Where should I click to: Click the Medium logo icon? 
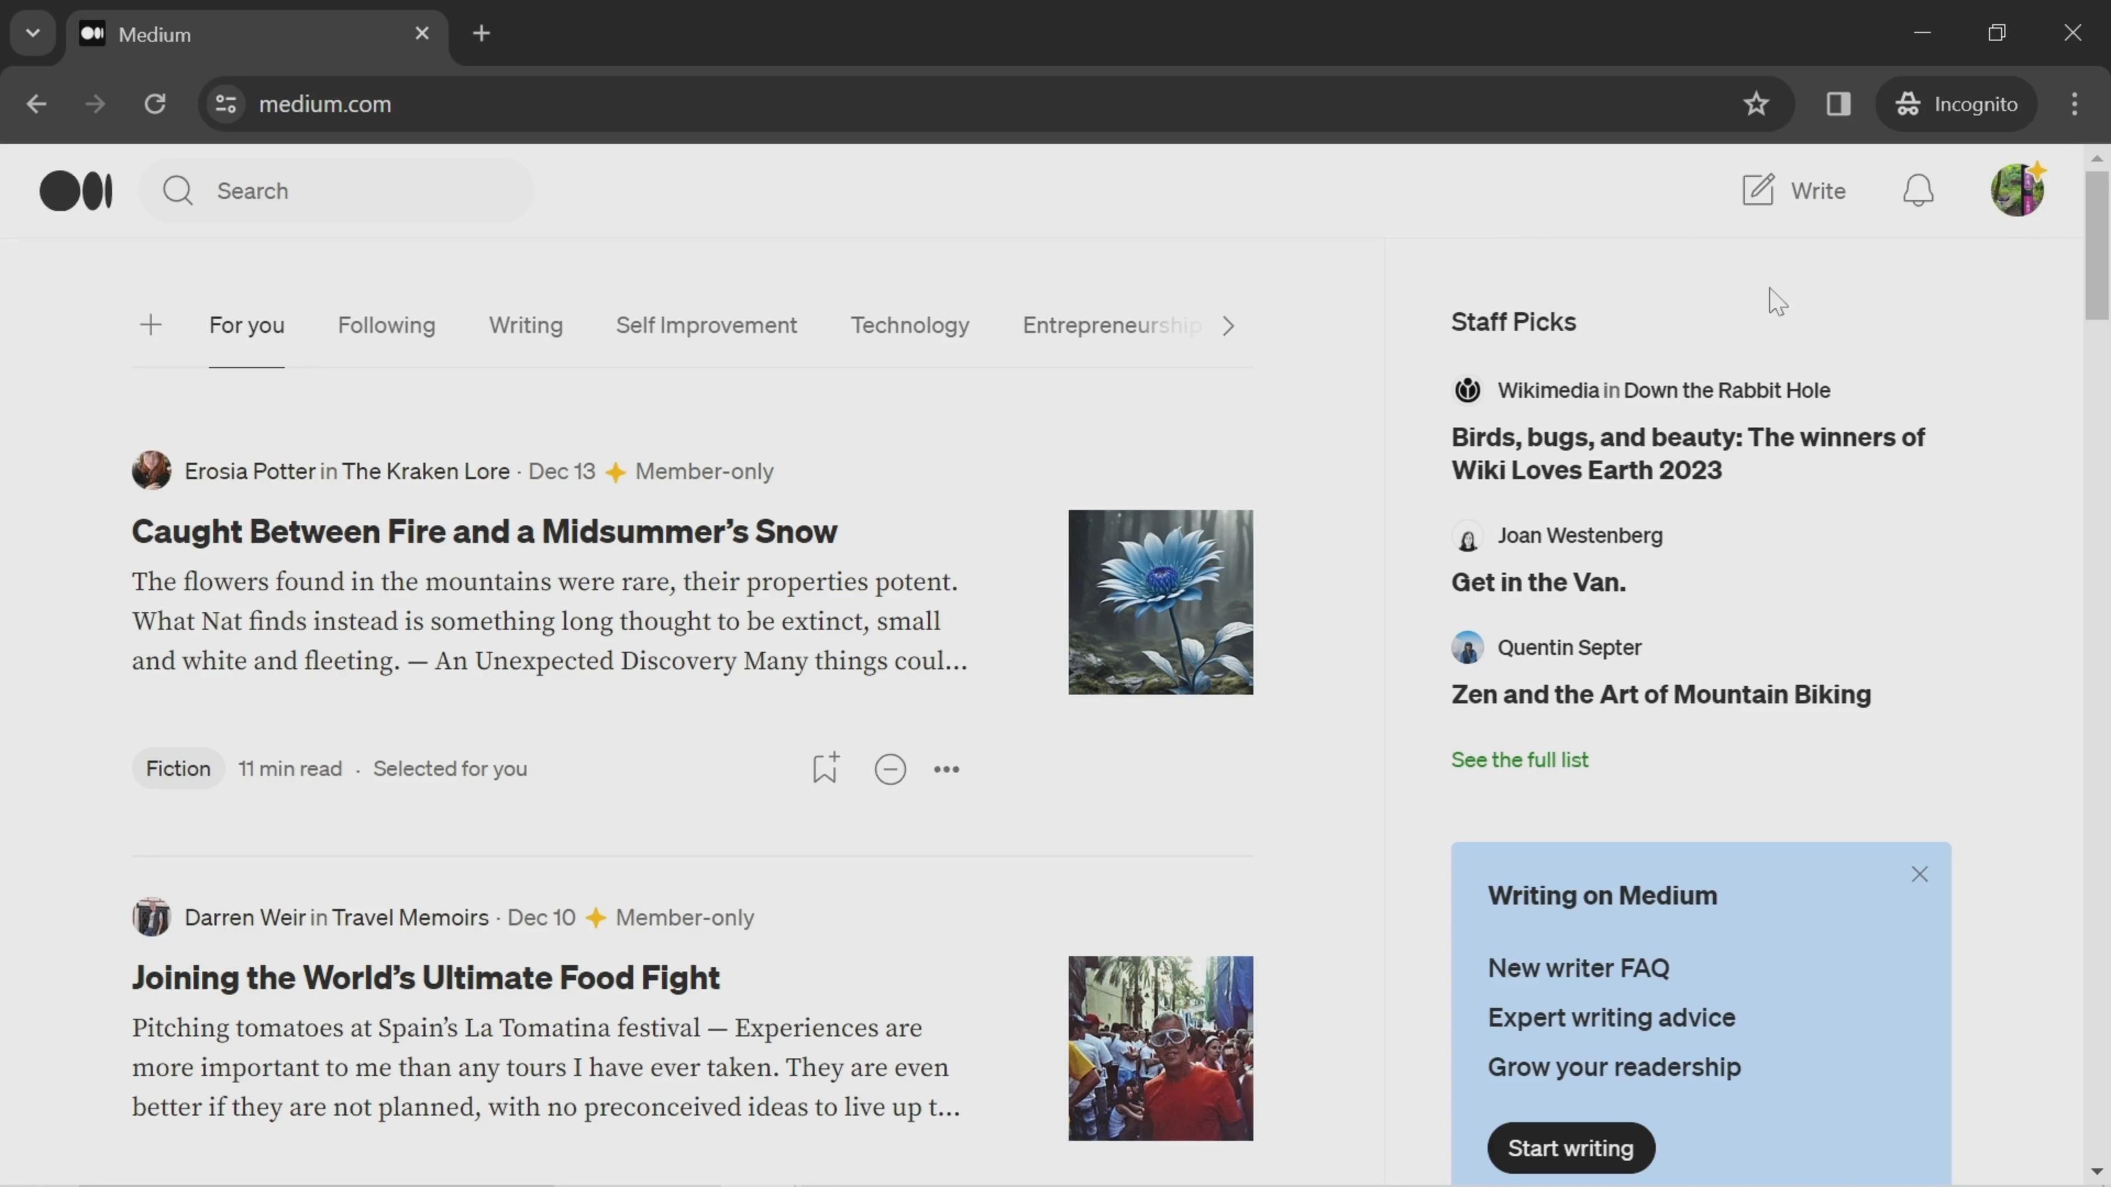coord(75,191)
